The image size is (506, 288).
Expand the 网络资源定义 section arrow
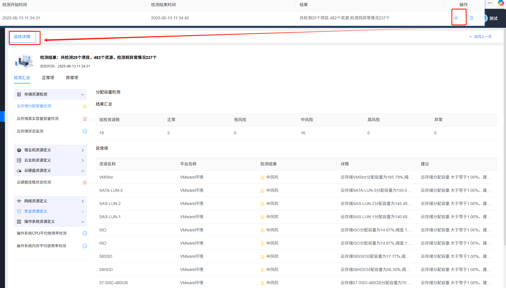click(83, 201)
